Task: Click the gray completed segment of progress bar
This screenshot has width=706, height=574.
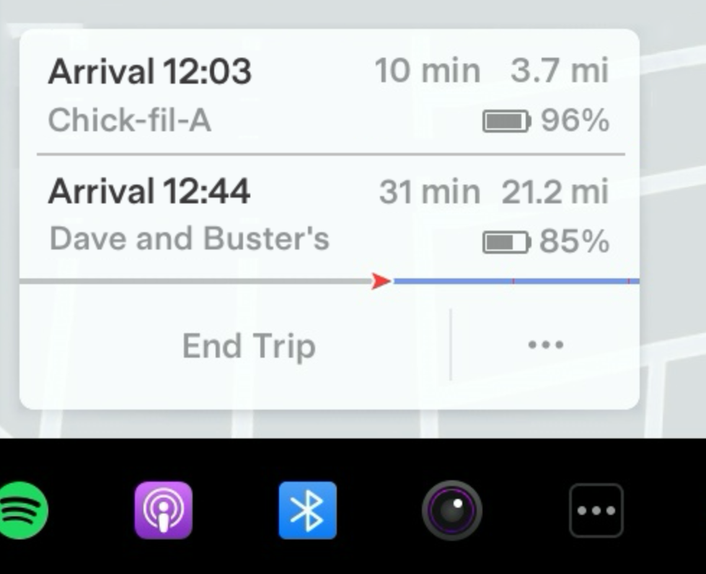Action: click(195, 281)
